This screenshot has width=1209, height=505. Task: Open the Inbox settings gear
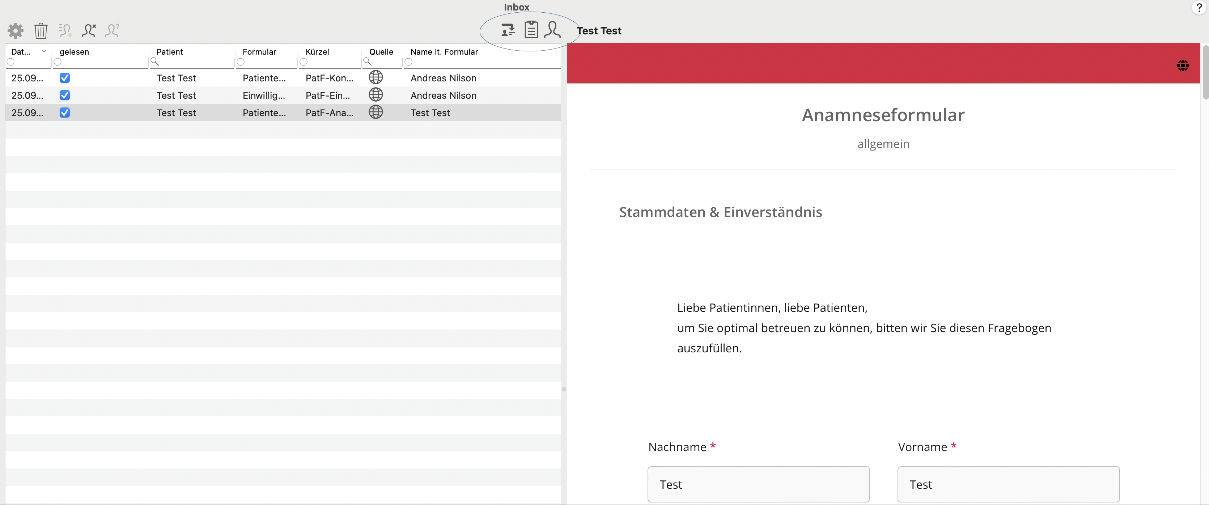coord(16,30)
